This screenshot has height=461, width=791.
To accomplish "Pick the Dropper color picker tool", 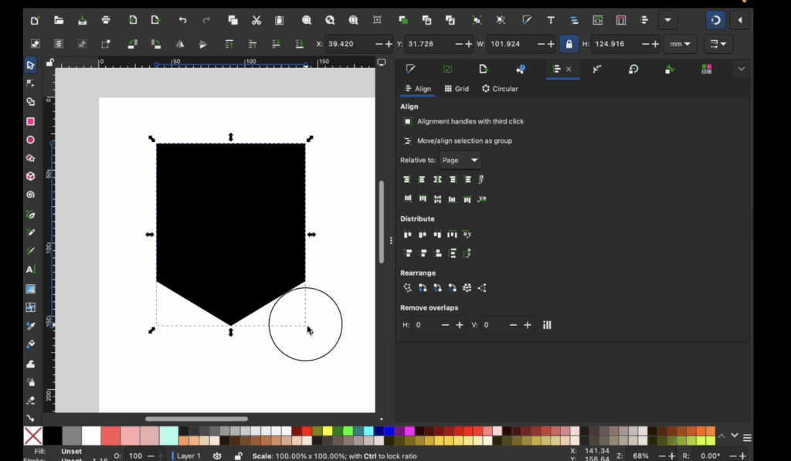I will 30,326.
